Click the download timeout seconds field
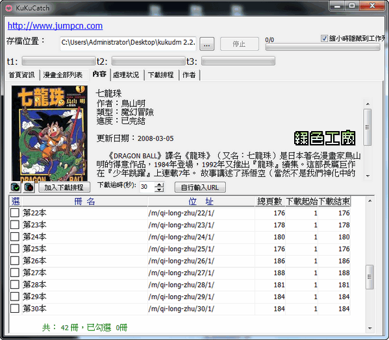This screenshot has height=340, width=389. (x=147, y=187)
